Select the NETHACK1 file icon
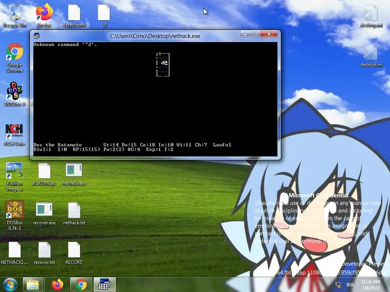The width and height of the screenshot is (390, 292). tap(15, 253)
